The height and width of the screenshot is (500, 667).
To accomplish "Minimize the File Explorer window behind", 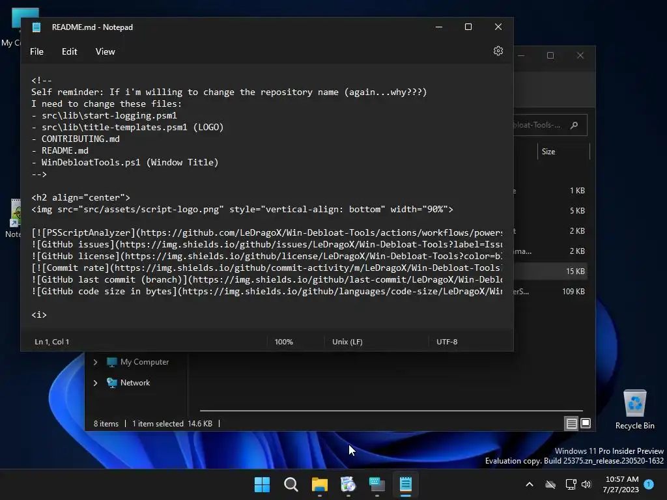I will (x=522, y=56).
